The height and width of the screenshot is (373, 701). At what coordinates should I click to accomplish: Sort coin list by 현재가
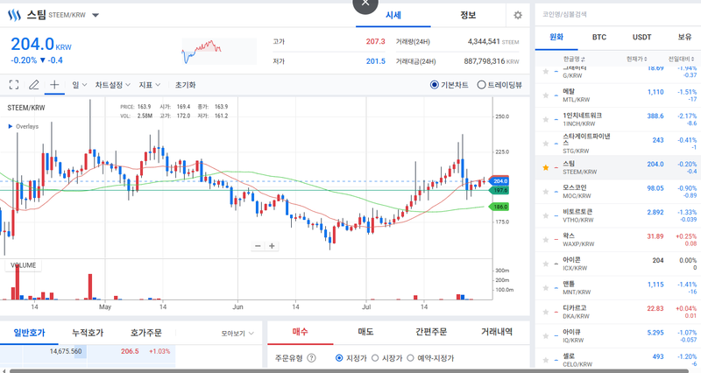[637, 59]
